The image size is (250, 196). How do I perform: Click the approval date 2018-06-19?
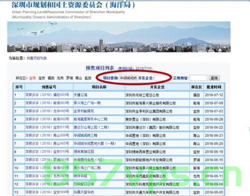(214, 151)
